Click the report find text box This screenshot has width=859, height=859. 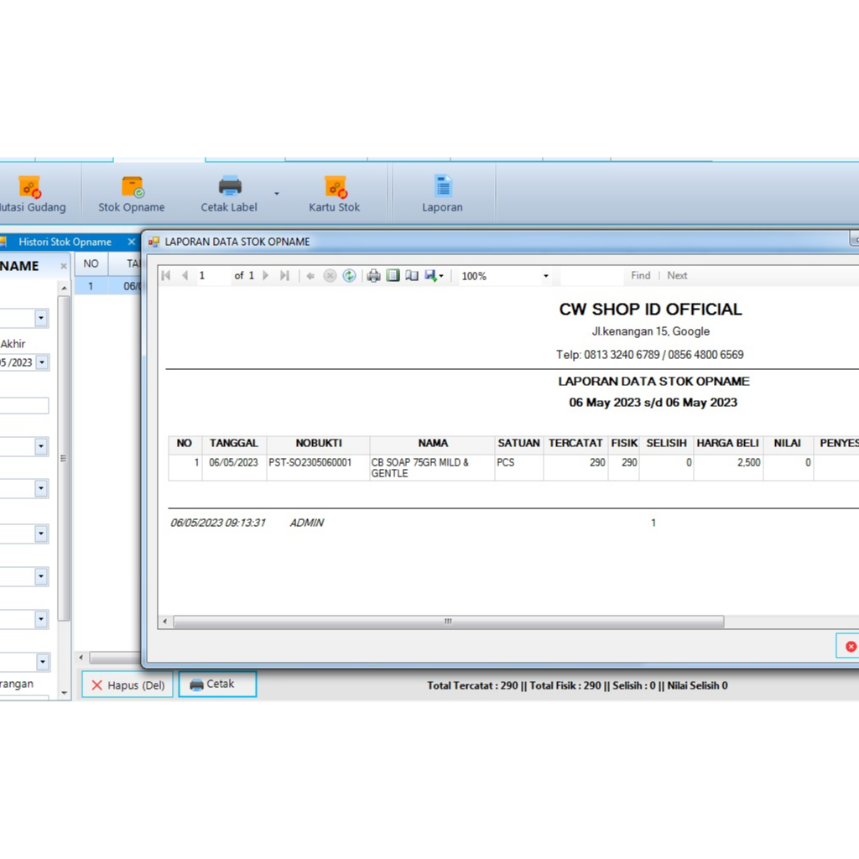[591, 276]
